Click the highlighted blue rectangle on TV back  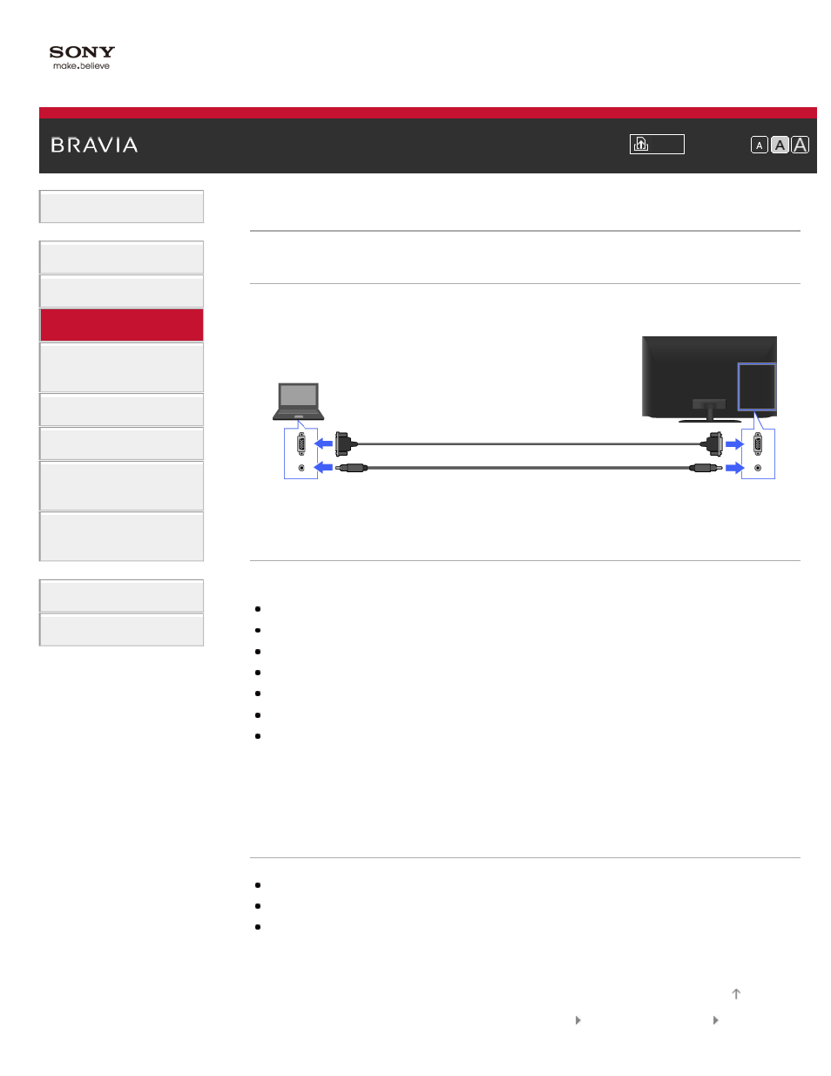coord(757,387)
